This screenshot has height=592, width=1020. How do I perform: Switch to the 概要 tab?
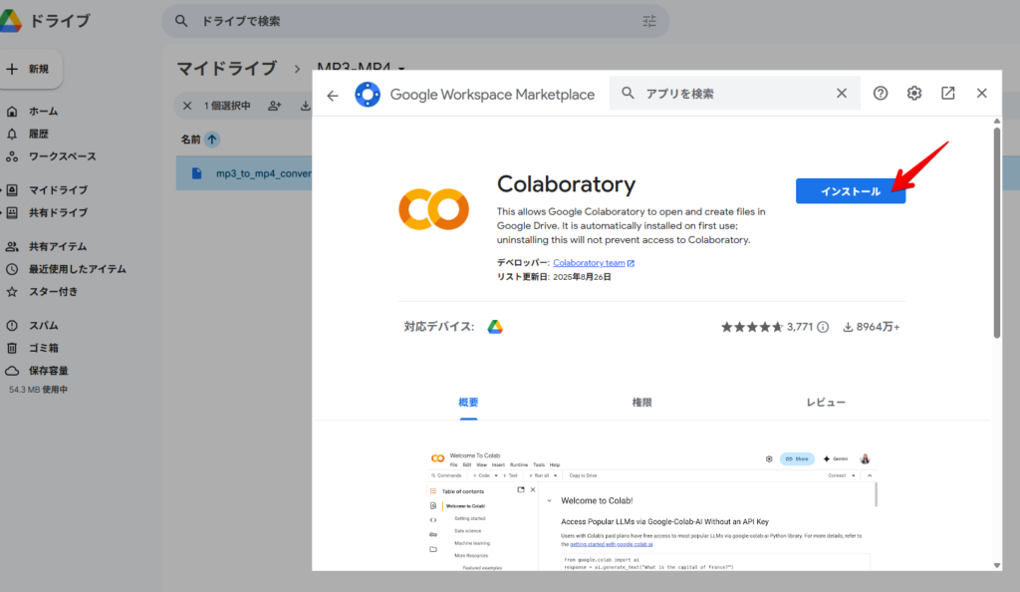[468, 403]
